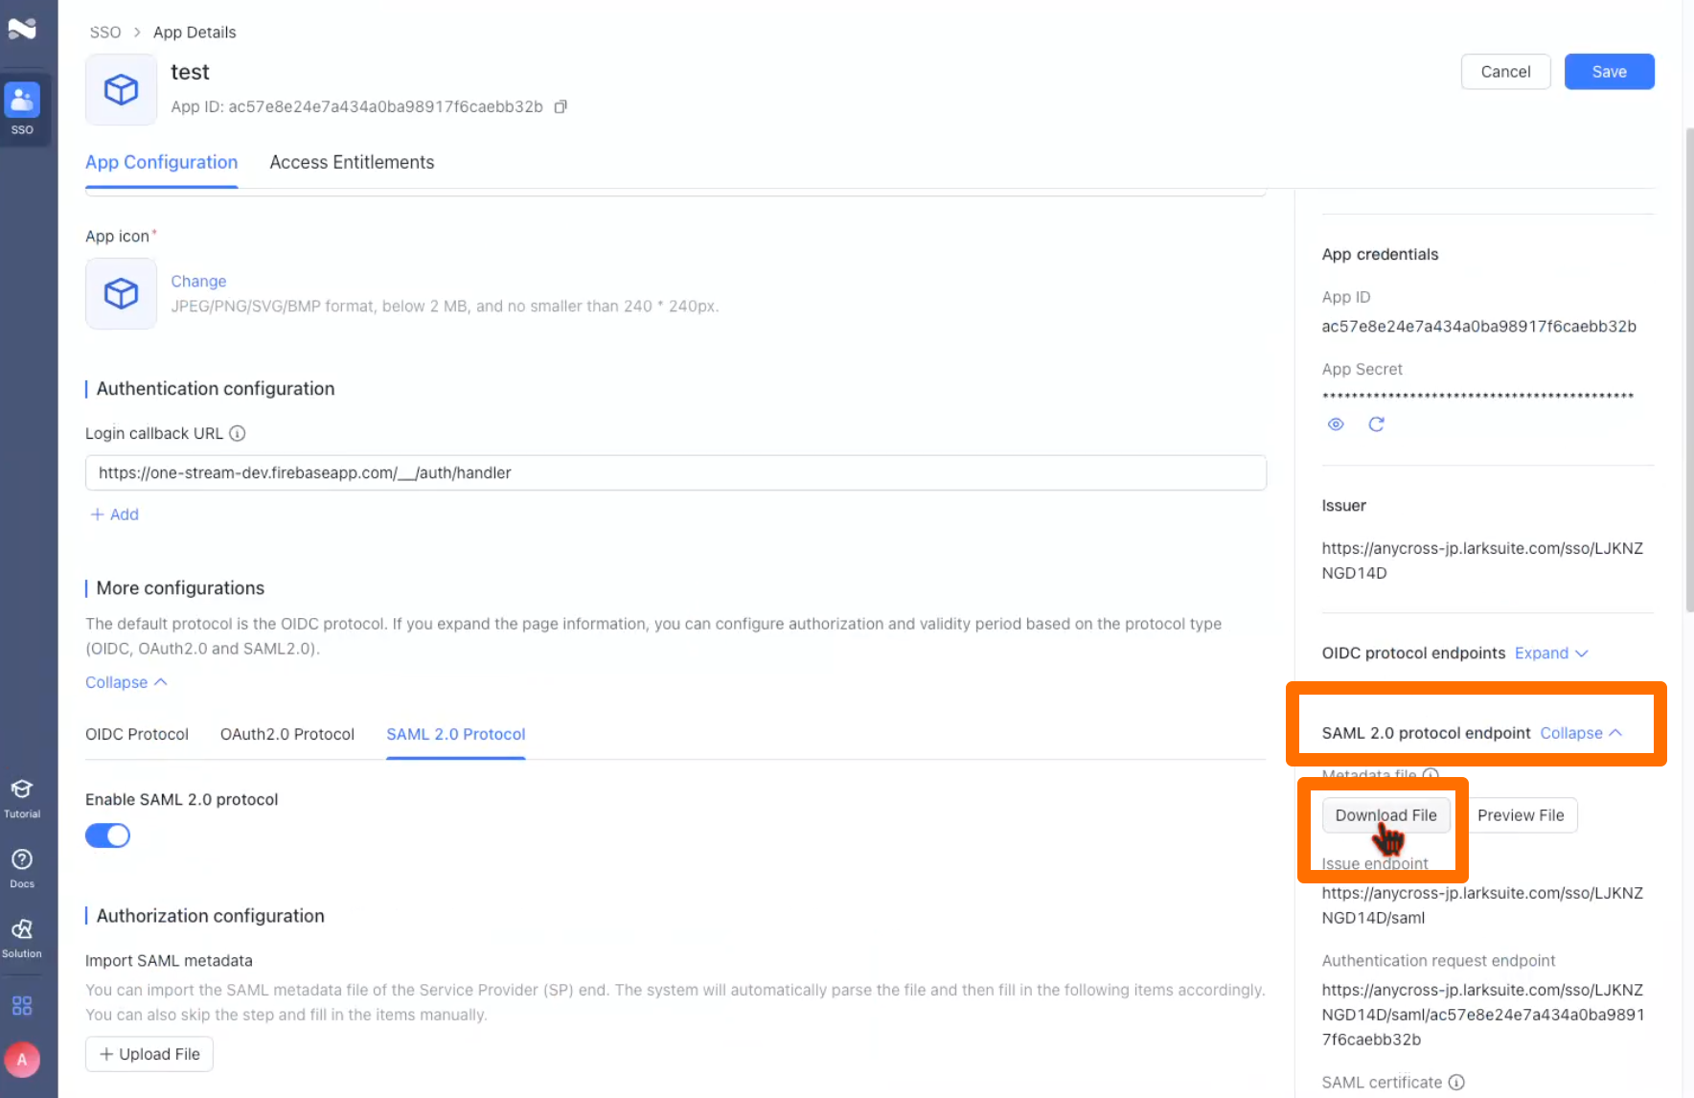Switch to the Access Entitlements tab
1694x1098 pixels.
[352, 162]
